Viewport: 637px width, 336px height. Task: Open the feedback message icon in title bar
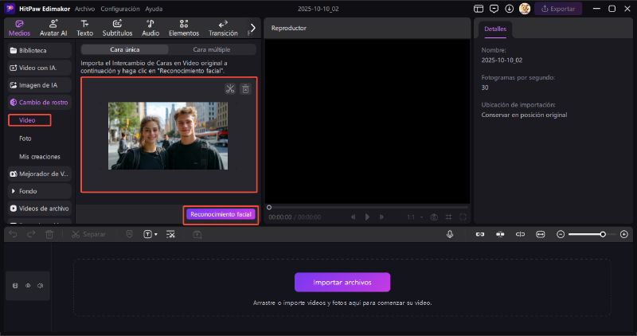point(494,9)
